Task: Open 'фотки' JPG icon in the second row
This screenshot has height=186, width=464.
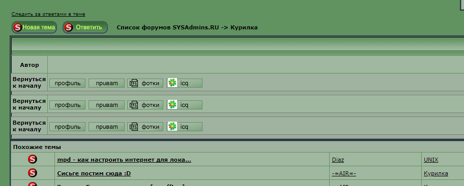Action: [x=146, y=104]
